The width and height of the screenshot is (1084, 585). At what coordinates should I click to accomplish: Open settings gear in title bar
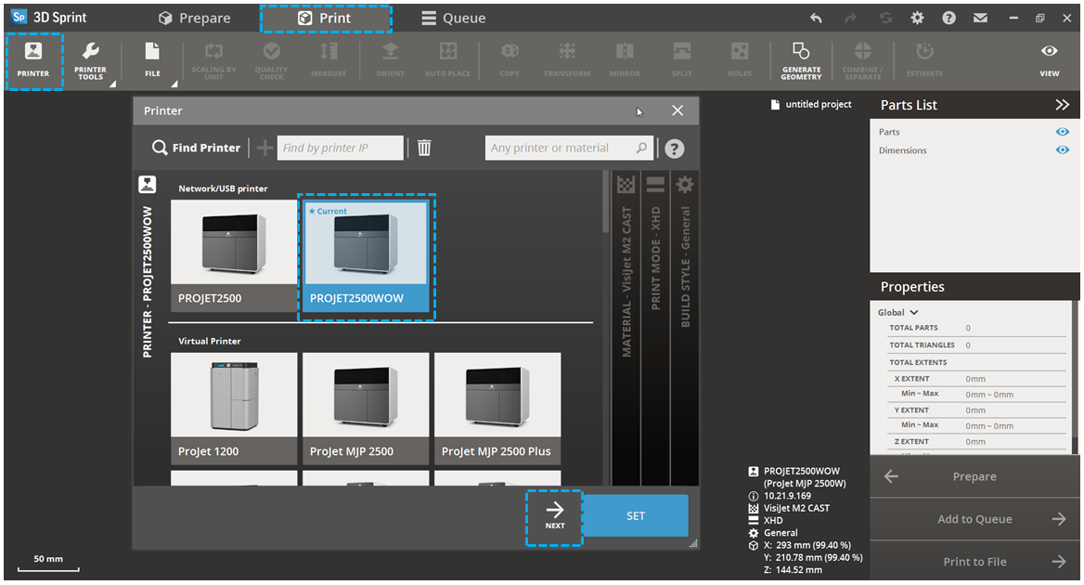(x=917, y=18)
